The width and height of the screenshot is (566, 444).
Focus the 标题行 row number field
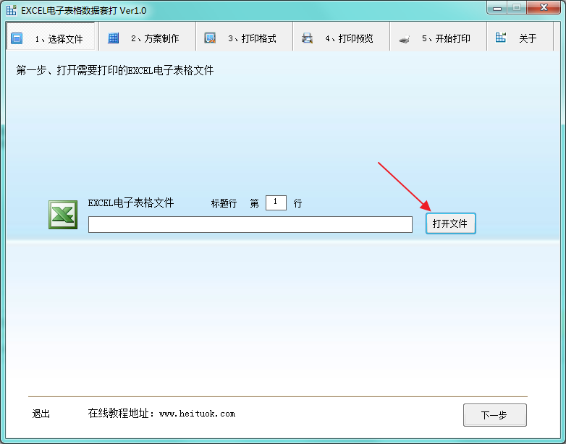[x=276, y=202]
